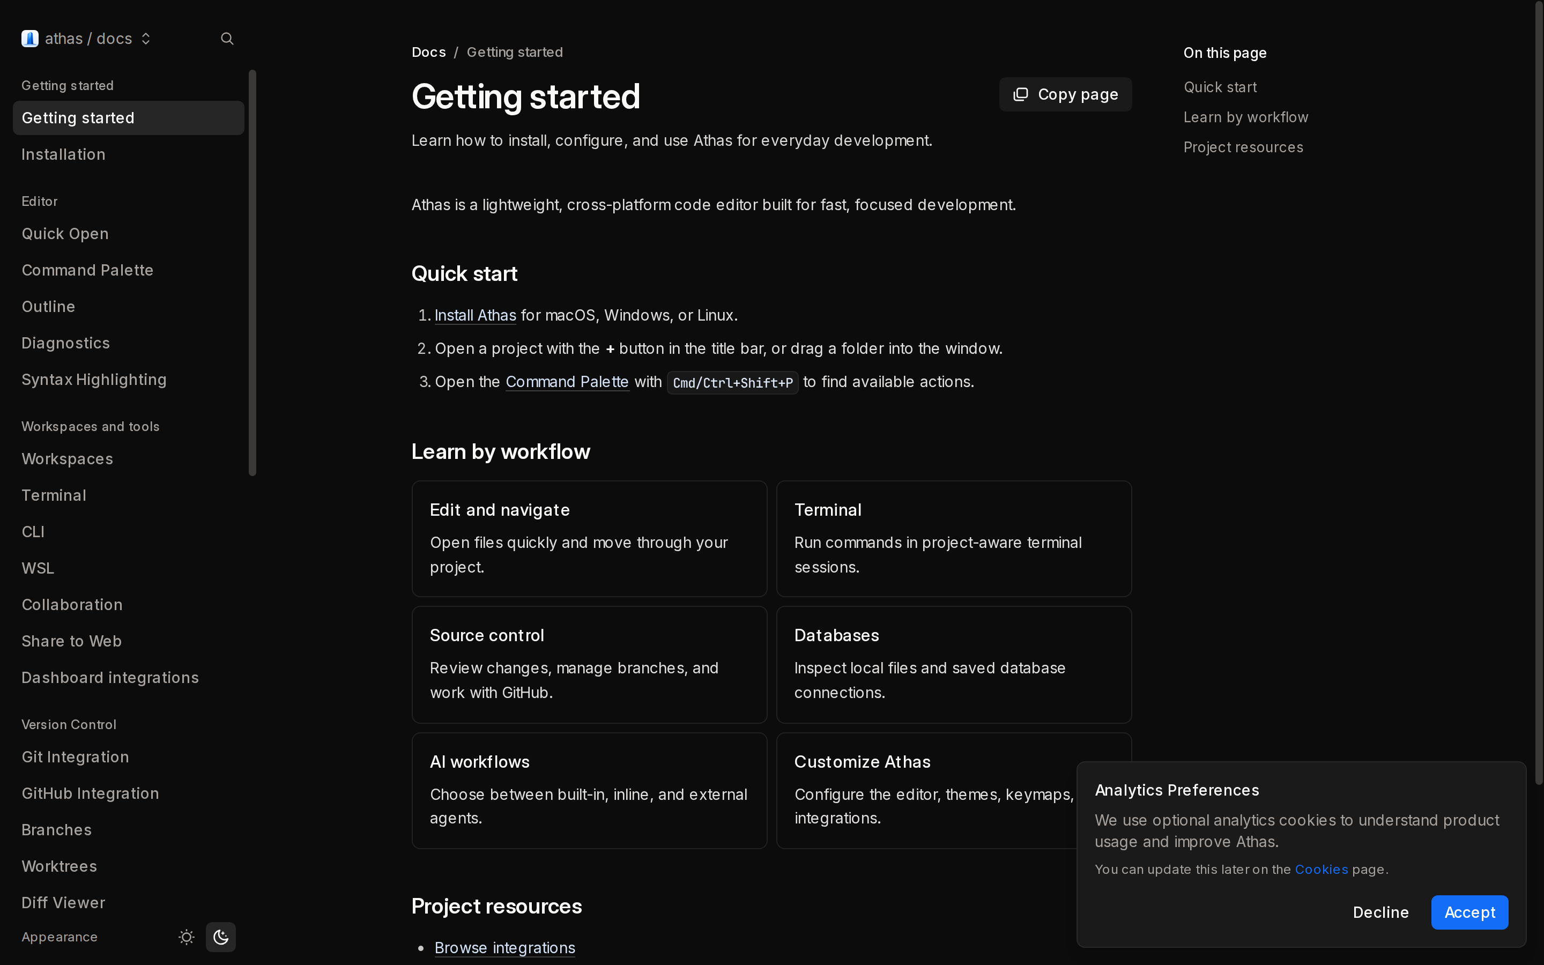
Task: Open the Branches page
Action: [128, 830]
